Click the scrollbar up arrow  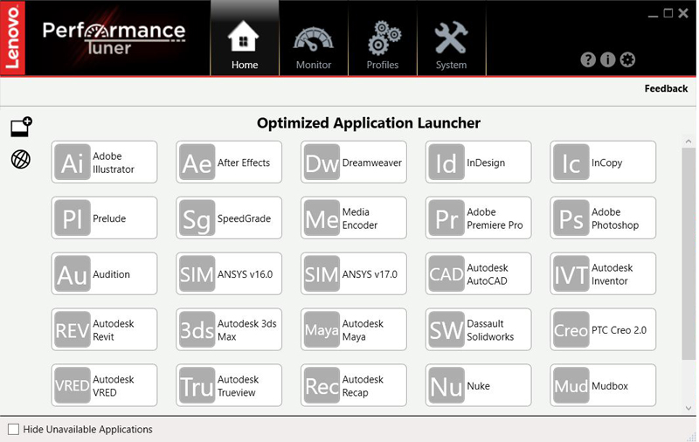[689, 142]
